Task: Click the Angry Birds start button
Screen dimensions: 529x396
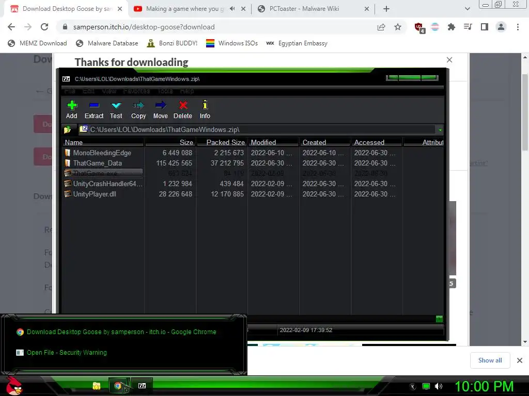Action: pos(14,386)
